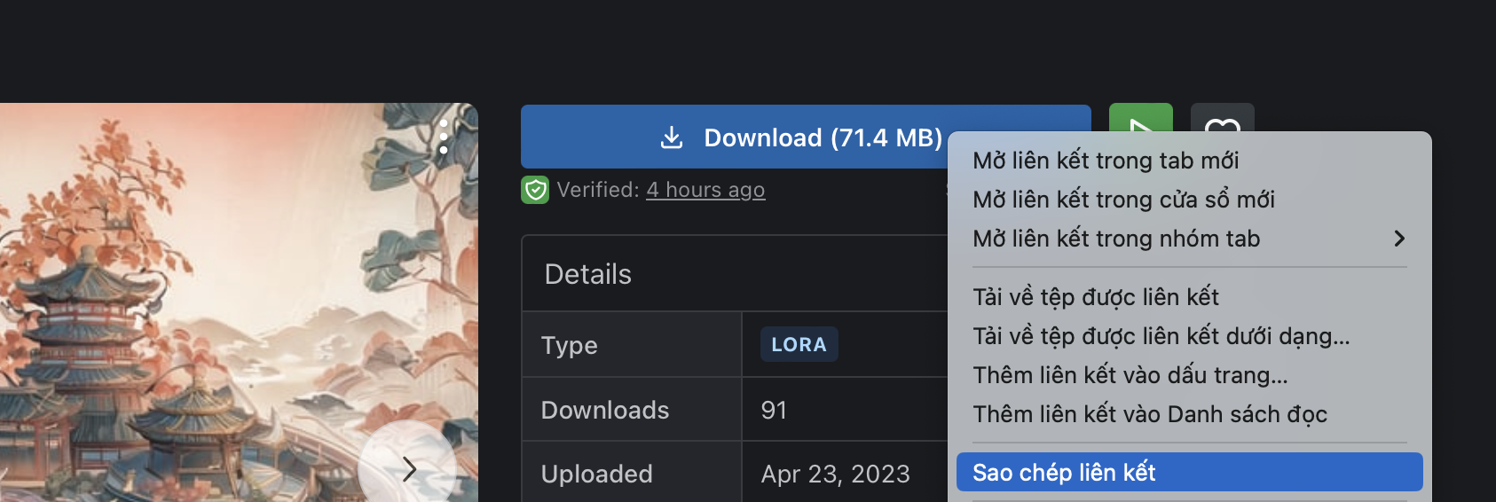Click the green play button
Viewport: 1496px width, 502px height.
coord(1140,120)
